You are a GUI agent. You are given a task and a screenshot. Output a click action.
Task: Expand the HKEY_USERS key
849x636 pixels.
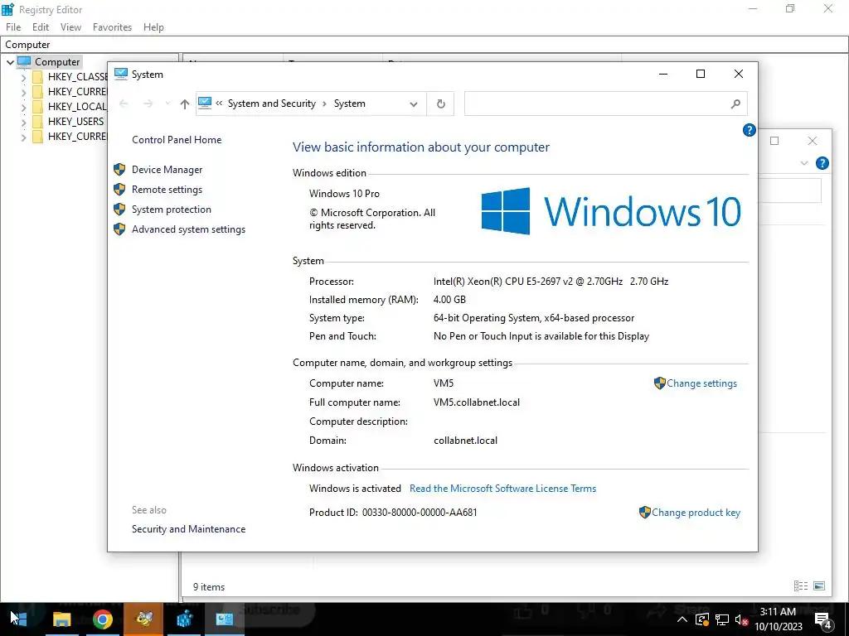23,123
